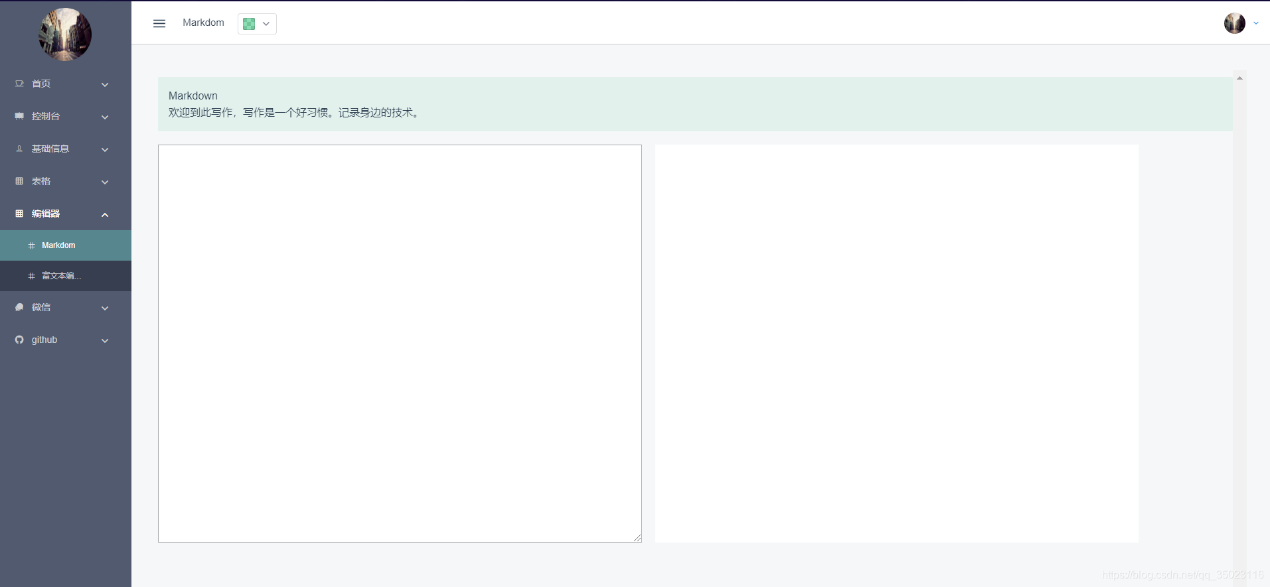The image size is (1270, 587).
Task: Open the github menu item
Action: pyautogui.click(x=66, y=340)
